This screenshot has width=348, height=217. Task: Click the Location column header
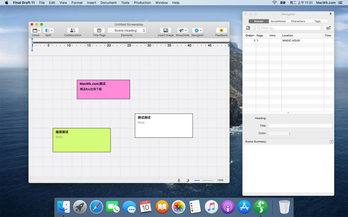point(303,35)
